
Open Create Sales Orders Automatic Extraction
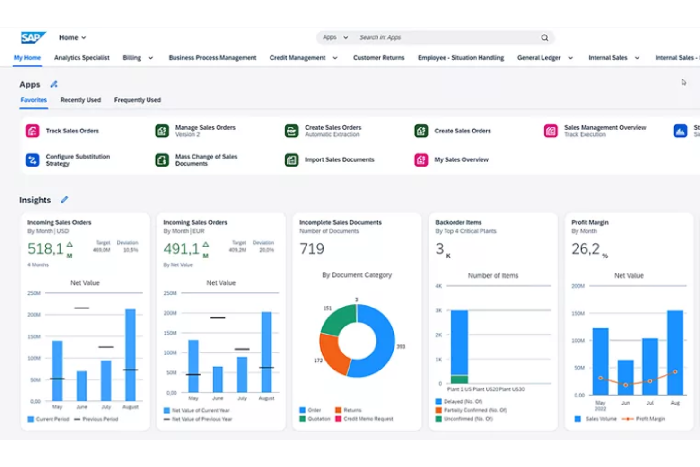coord(291,131)
